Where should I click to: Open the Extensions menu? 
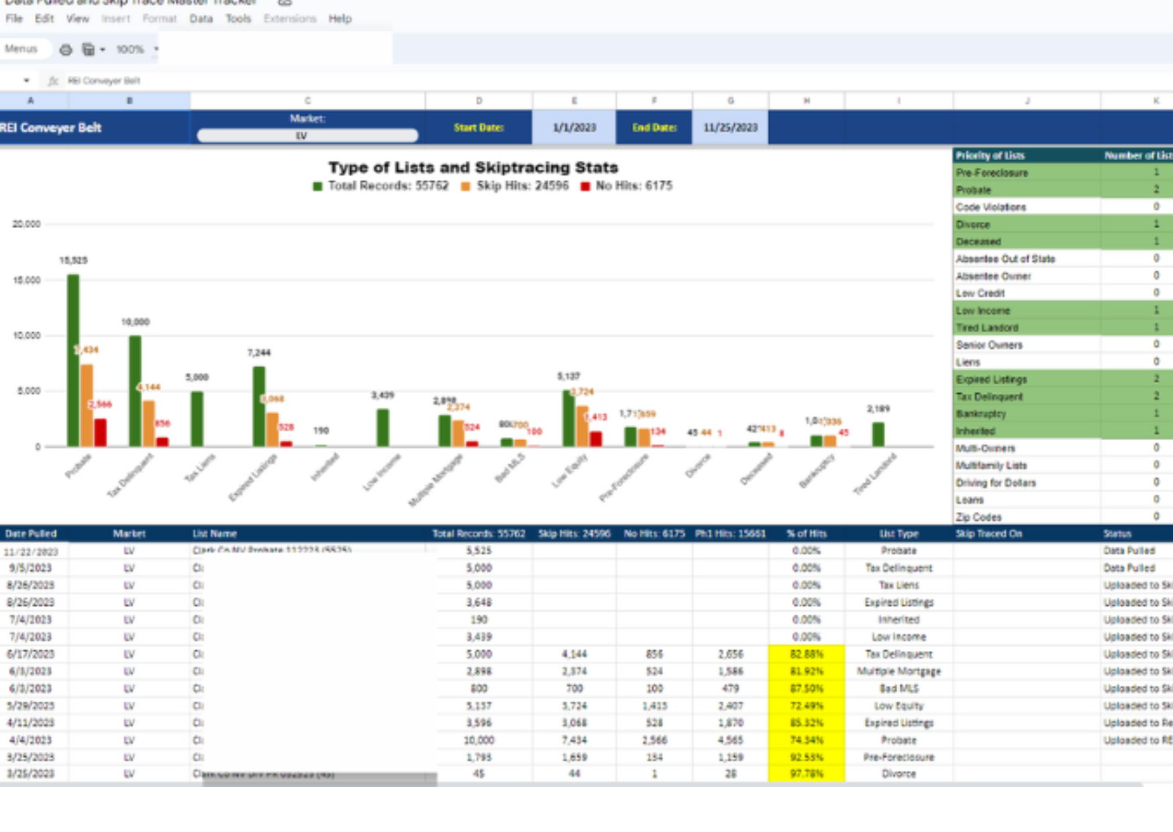(x=290, y=19)
